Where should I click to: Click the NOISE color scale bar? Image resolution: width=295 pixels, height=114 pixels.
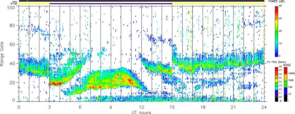pos(286,84)
